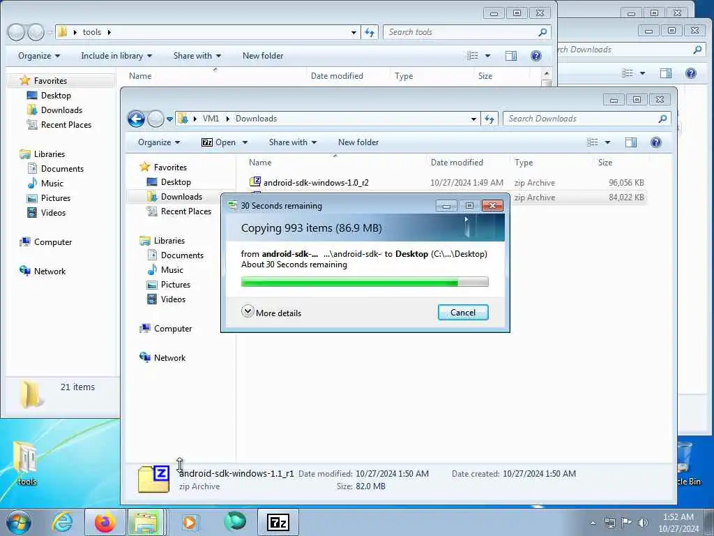714x536 pixels.
Task: Click search magnifier in Search tools box
Action: 542,32
